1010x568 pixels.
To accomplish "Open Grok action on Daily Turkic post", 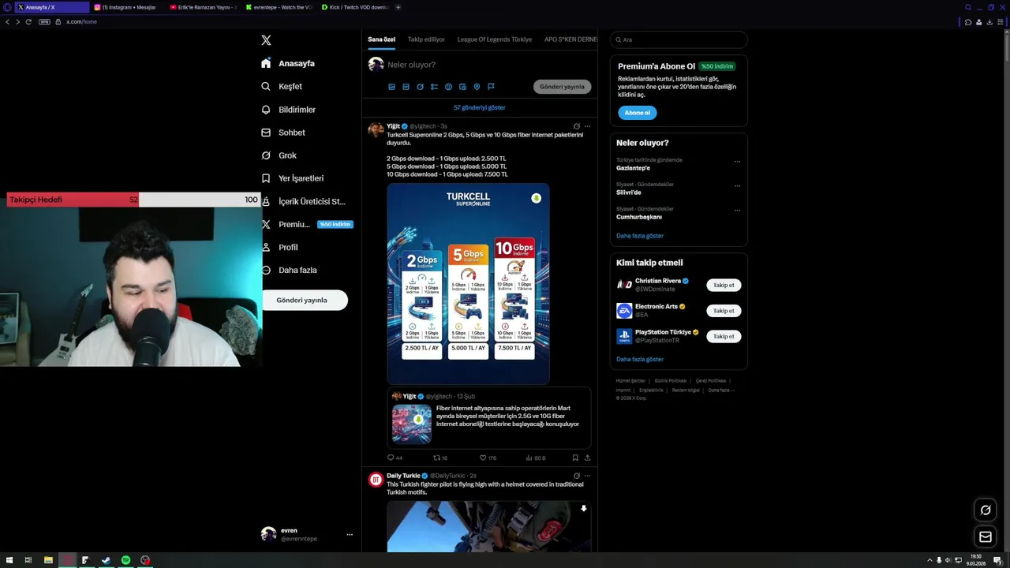I will pyautogui.click(x=577, y=476).
